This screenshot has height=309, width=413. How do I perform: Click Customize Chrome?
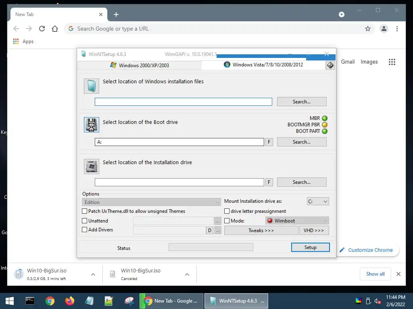point(368,250)
